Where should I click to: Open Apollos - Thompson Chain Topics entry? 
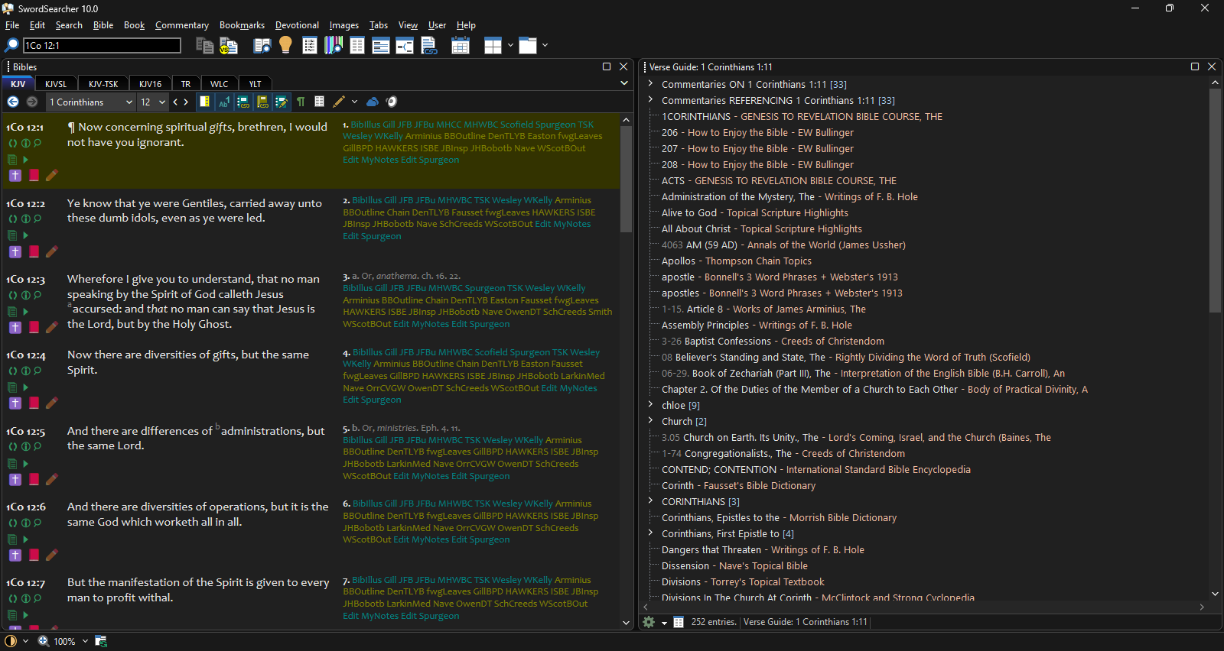737,261
